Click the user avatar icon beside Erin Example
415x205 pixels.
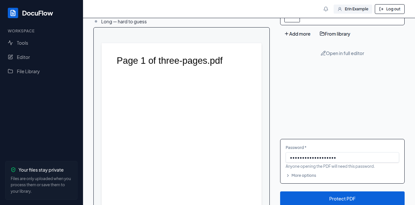coord(340,9)
